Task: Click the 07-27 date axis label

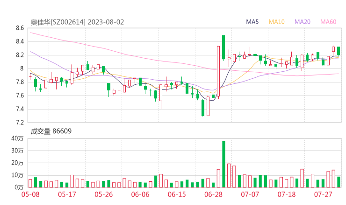Action: coord(323,194)
